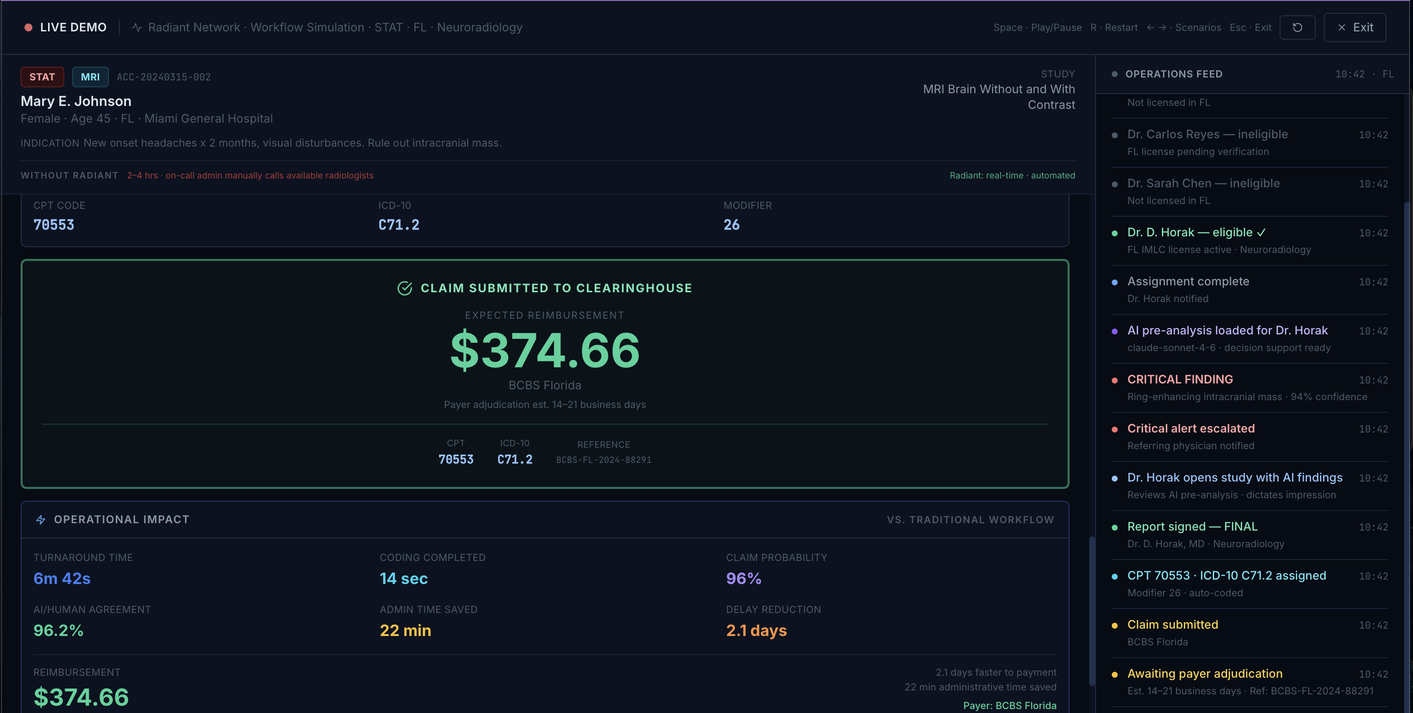Open Awaiting payer adjudication feed entry

pos(1250,682)
